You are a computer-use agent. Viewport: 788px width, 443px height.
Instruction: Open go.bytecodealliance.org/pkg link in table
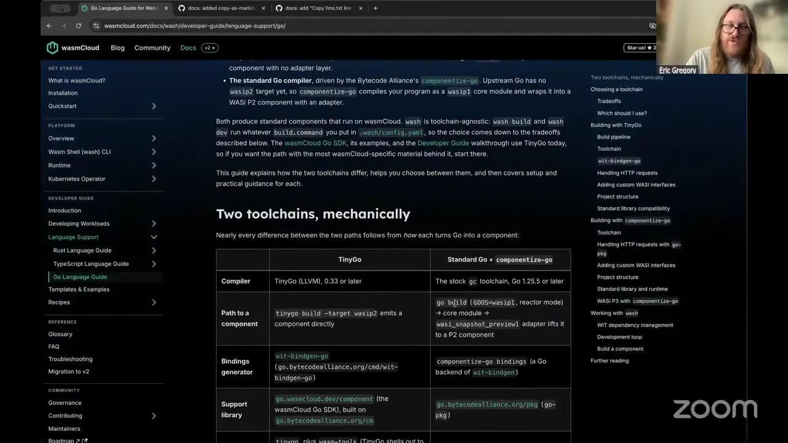click(487, 405)
